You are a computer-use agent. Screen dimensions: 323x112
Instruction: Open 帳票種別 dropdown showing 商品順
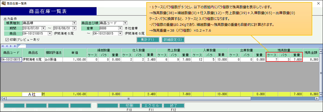click(74, 23)
